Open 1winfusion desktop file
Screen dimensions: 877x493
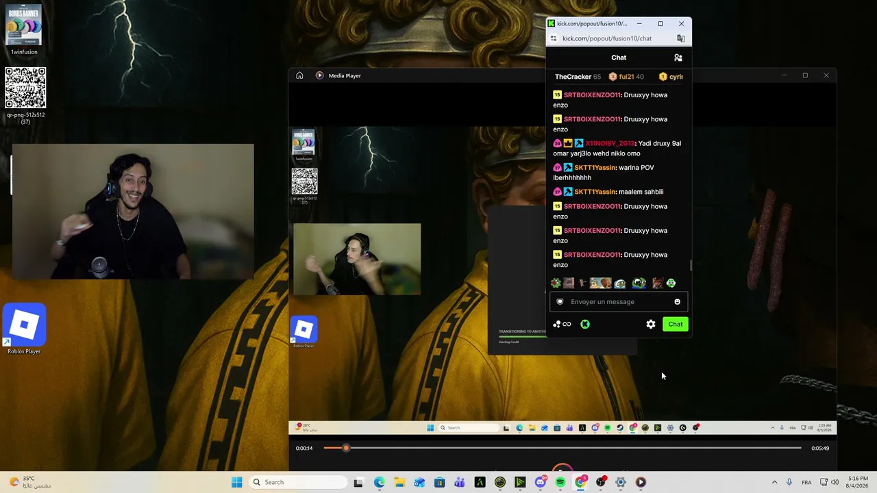(x=24, y=29)
